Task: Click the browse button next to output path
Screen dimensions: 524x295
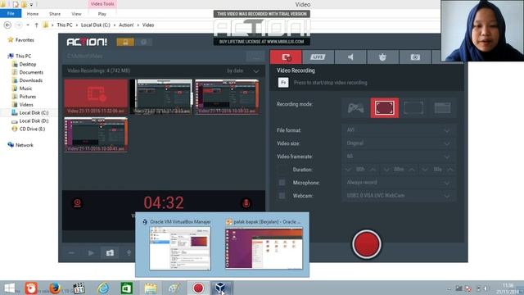Action: pyautogui.click(x=255, y=57)
